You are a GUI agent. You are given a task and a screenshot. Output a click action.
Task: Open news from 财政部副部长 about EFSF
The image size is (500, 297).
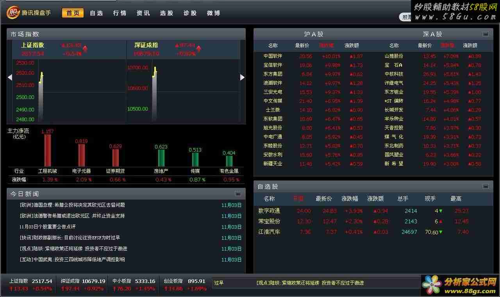tap(70, 238)
